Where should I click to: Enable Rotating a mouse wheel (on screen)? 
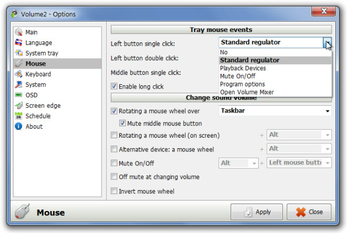tap(114, 135)
